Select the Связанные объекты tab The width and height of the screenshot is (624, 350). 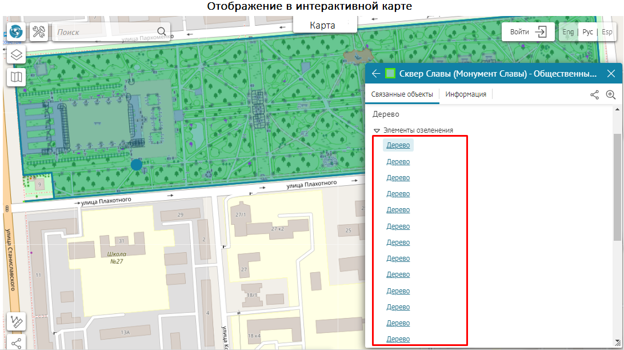[x=402, y=94]
